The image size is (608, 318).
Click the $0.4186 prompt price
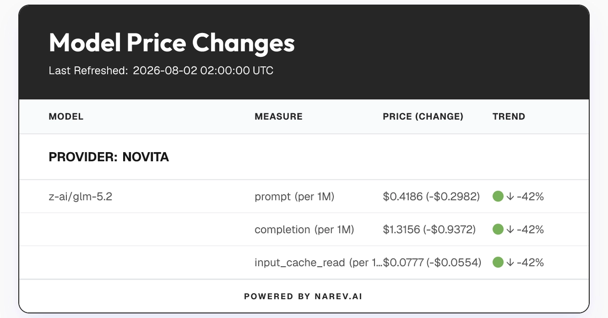click(x=403, y=196)
